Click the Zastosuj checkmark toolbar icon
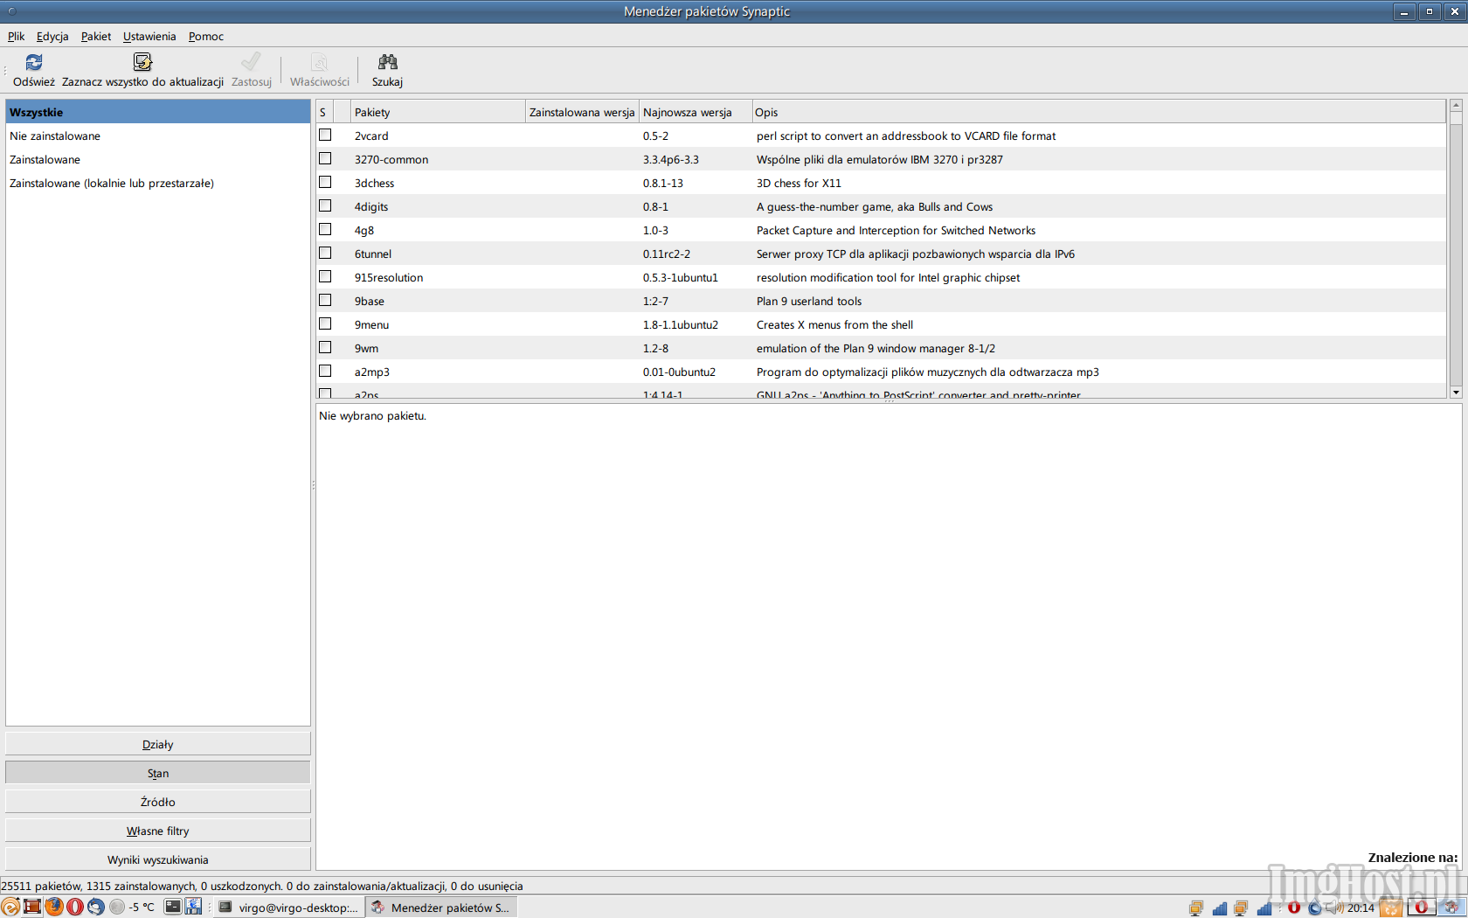This screenshot has width=1468, height=918. pyautogui.click(x=251, y=62)
